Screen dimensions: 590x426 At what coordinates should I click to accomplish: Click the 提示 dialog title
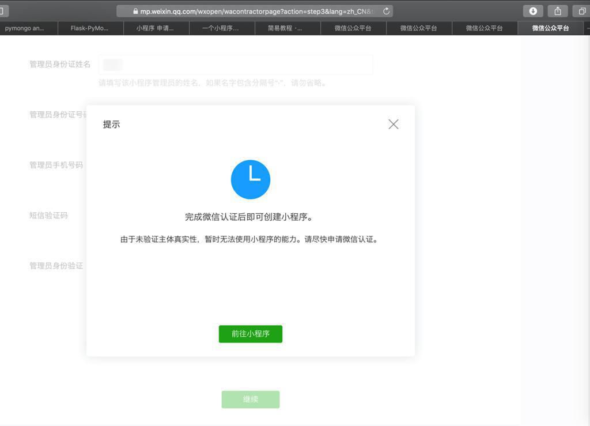111,125
